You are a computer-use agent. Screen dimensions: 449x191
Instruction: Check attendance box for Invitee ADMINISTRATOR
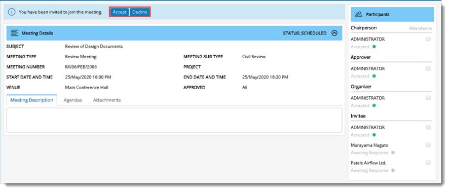(x=428, y=127)
